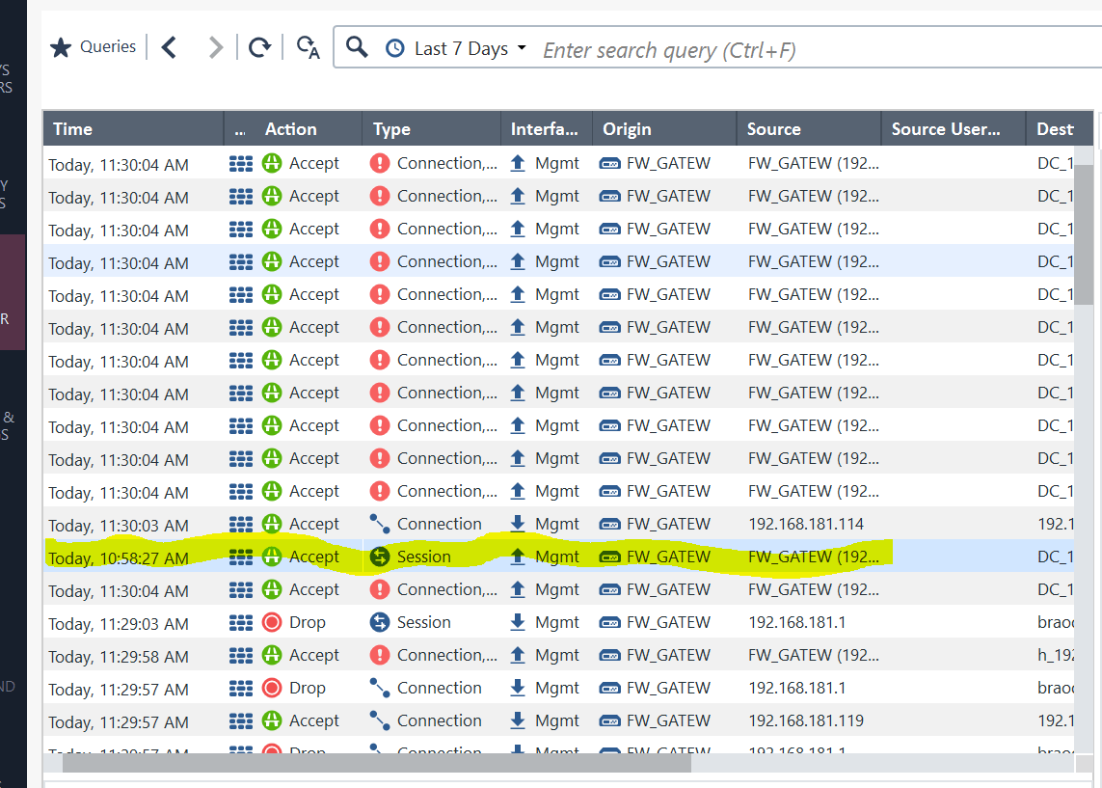Click the refresh logs icon
Screen dimensions: 1102x788
260,46
